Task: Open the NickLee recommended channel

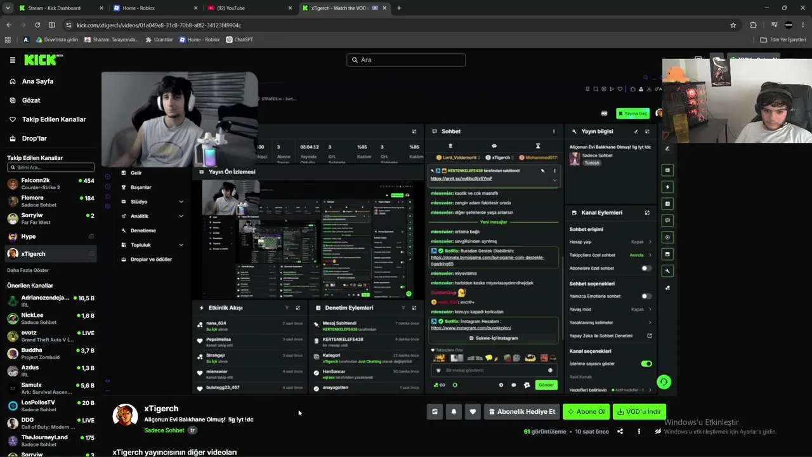Action: pyautogui.click(x=51, y=319)
